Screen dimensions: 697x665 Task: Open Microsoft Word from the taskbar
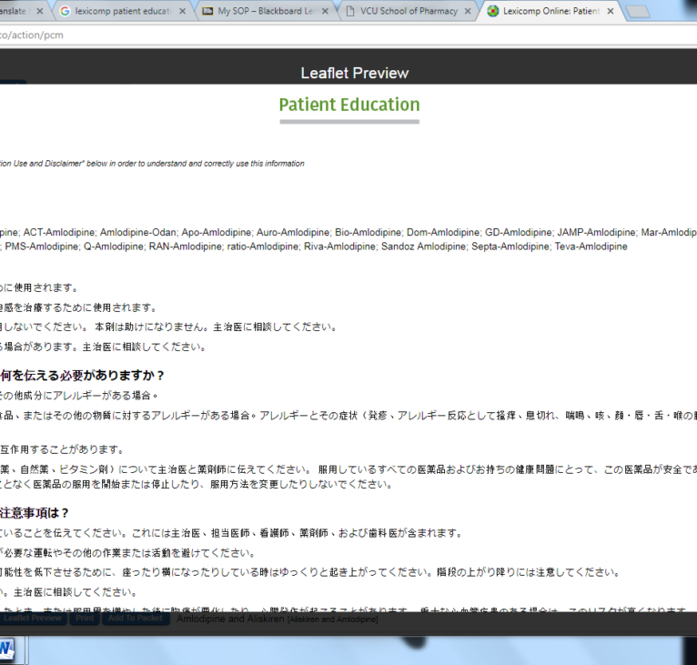click(7, 650)
